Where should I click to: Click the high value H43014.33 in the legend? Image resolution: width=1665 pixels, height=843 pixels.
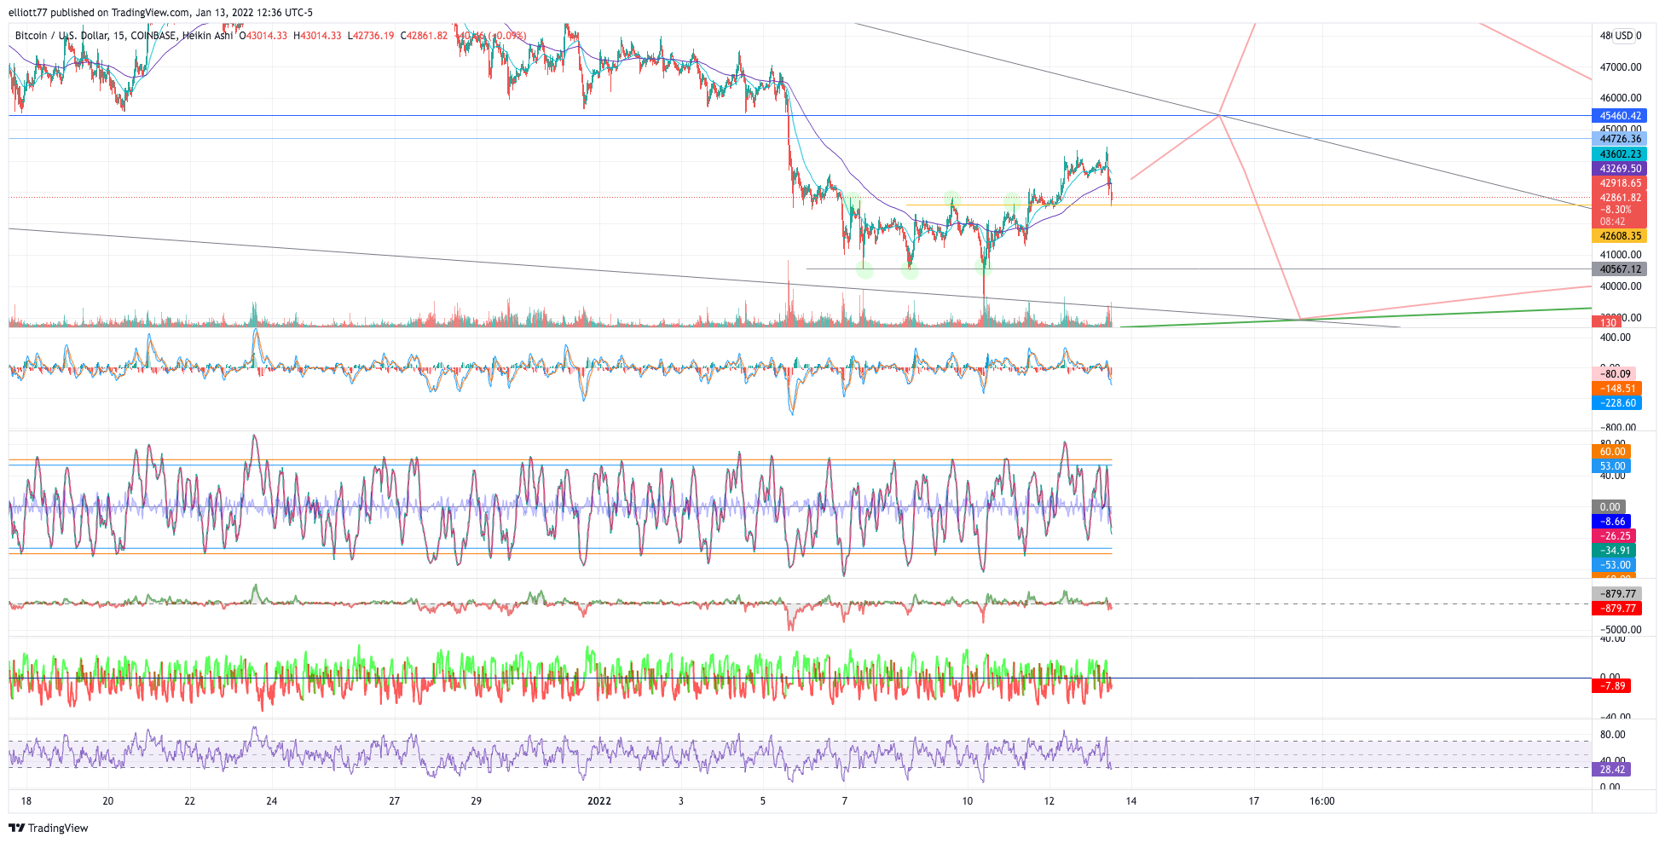(317, 36)
